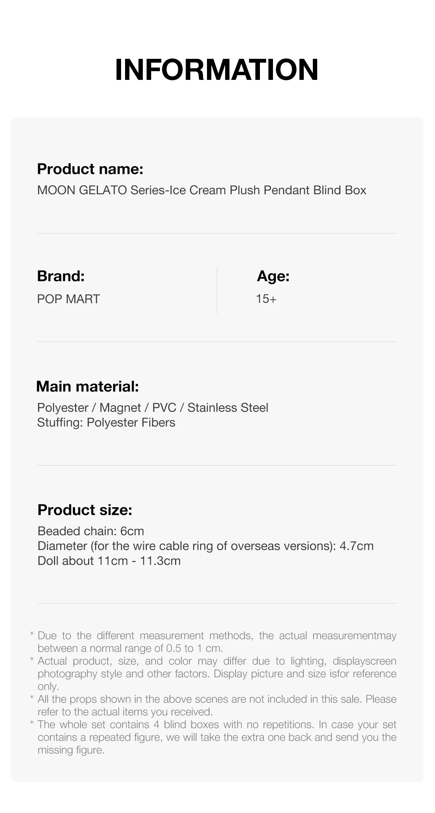Select the MOON GELATO Series product title text

pyautogui.click(x=202, y=190)
